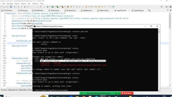Switch to ActionClass editor tab
Viewport: 172px width, 97px height.
54,11
